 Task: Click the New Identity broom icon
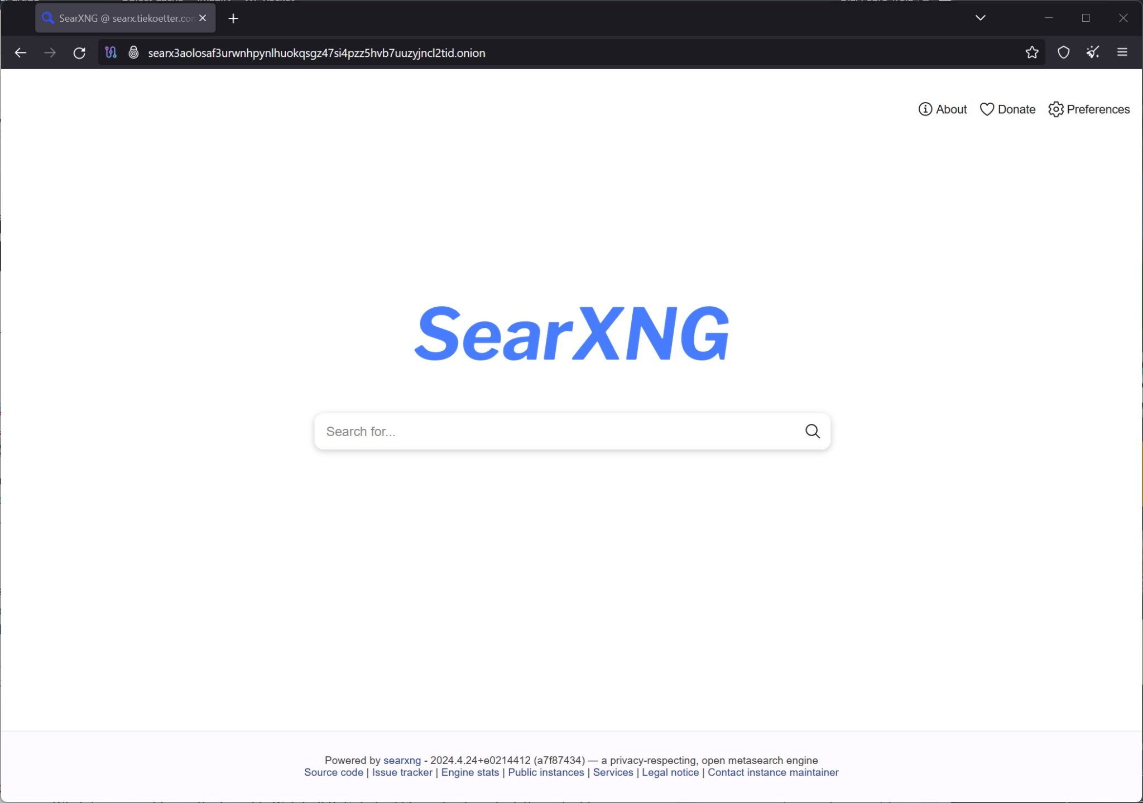[x=1093, y=52]
